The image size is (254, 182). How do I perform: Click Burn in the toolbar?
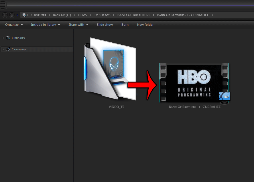(125, 25)
